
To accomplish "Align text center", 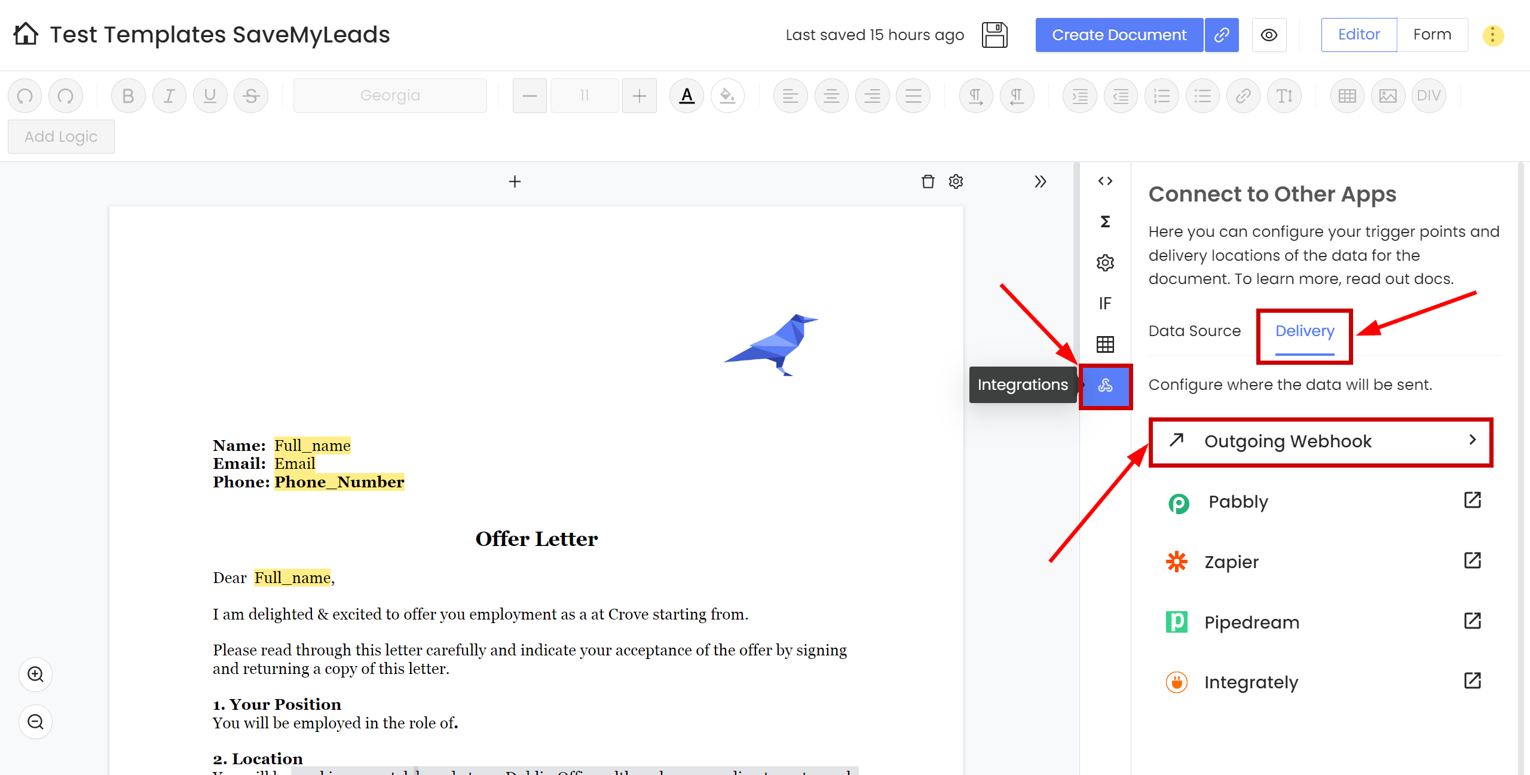I will pos(831,96).
